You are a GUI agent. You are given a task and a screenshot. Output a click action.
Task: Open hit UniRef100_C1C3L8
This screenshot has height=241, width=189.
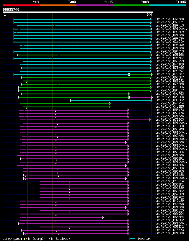coord(170,126)
